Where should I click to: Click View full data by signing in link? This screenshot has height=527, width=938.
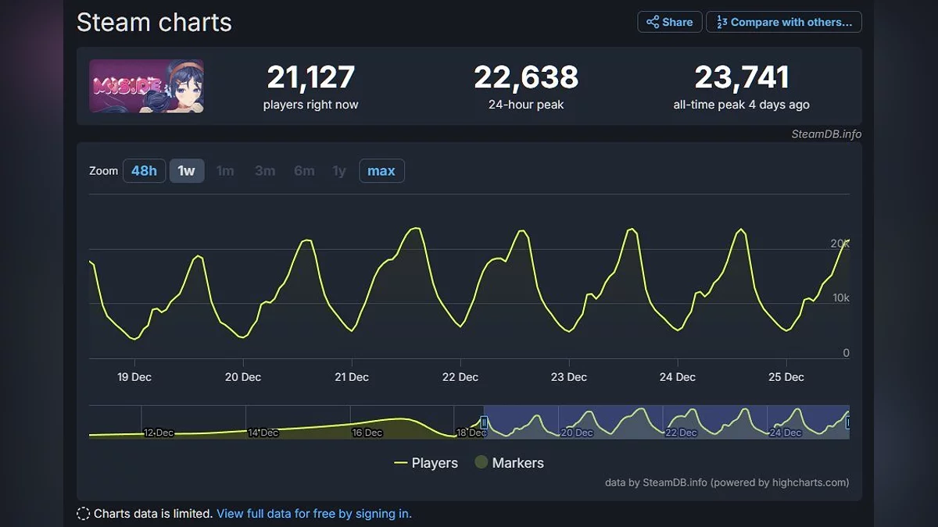point(314,513)
